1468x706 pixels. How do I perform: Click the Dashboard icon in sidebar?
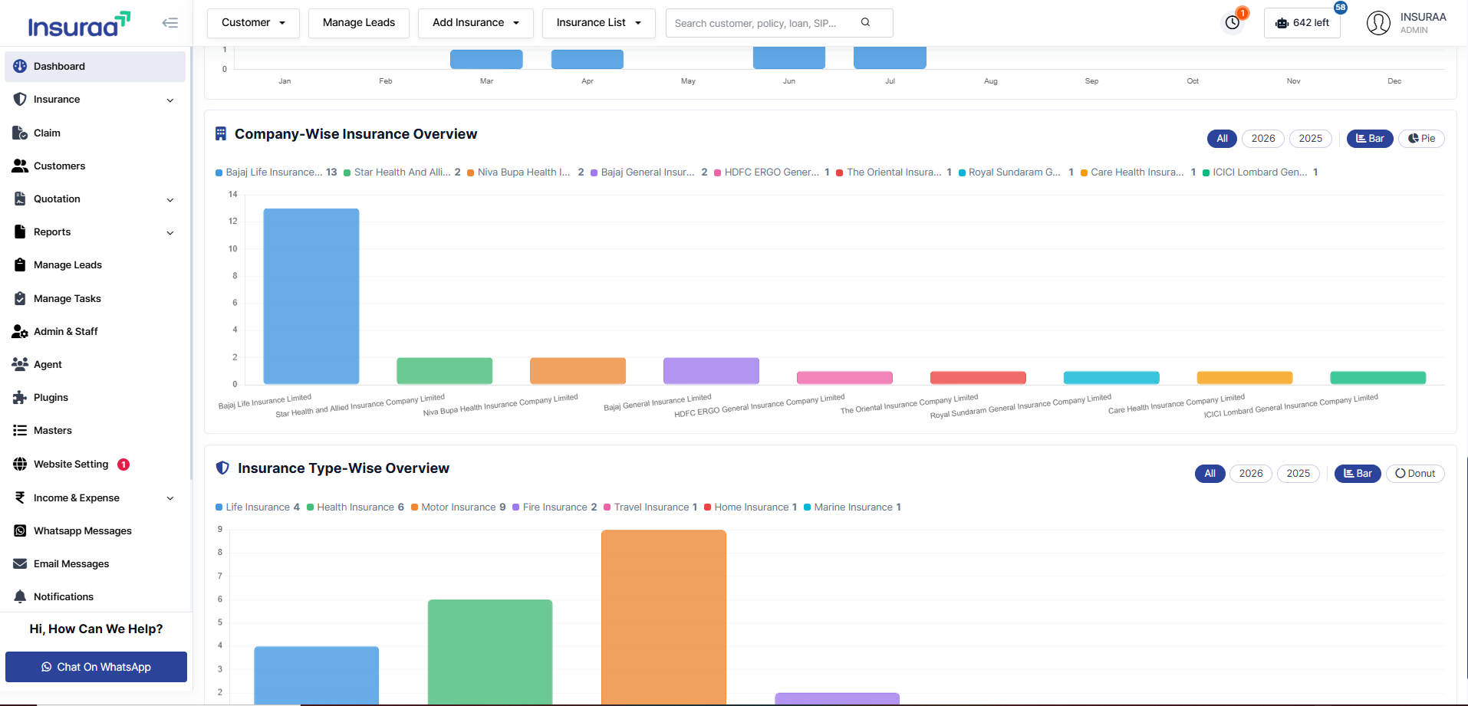point(20,67)
